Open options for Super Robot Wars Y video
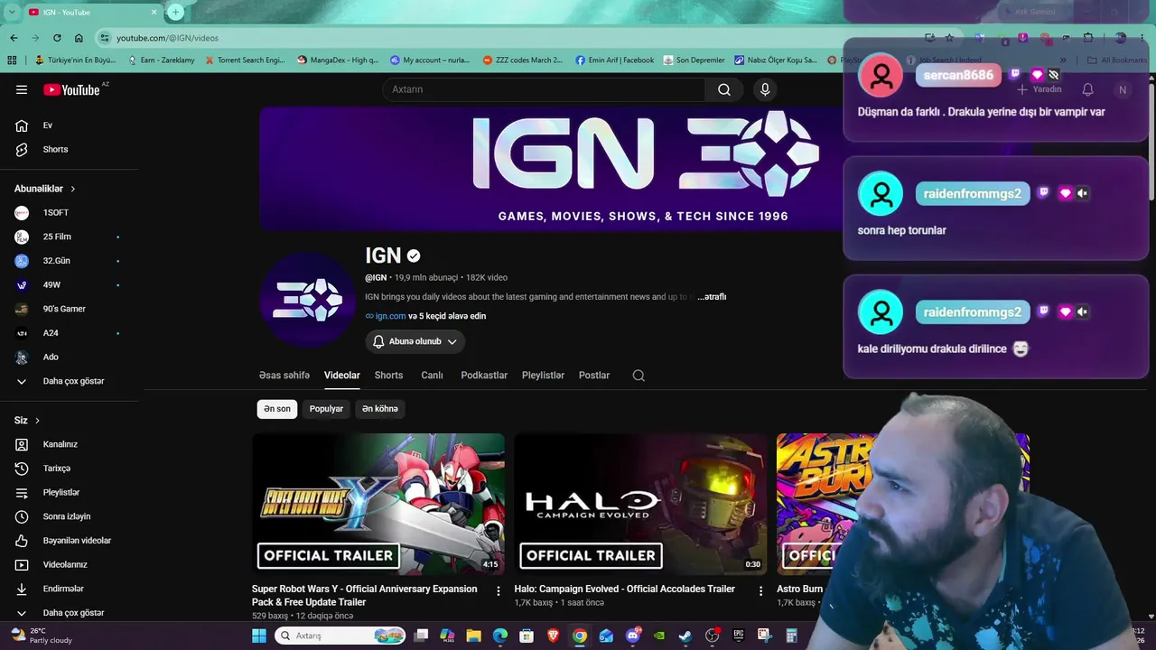 click(x=498, y=590)
